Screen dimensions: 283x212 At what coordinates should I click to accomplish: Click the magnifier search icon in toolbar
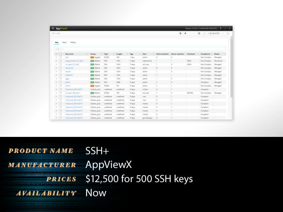pos(180,34)
